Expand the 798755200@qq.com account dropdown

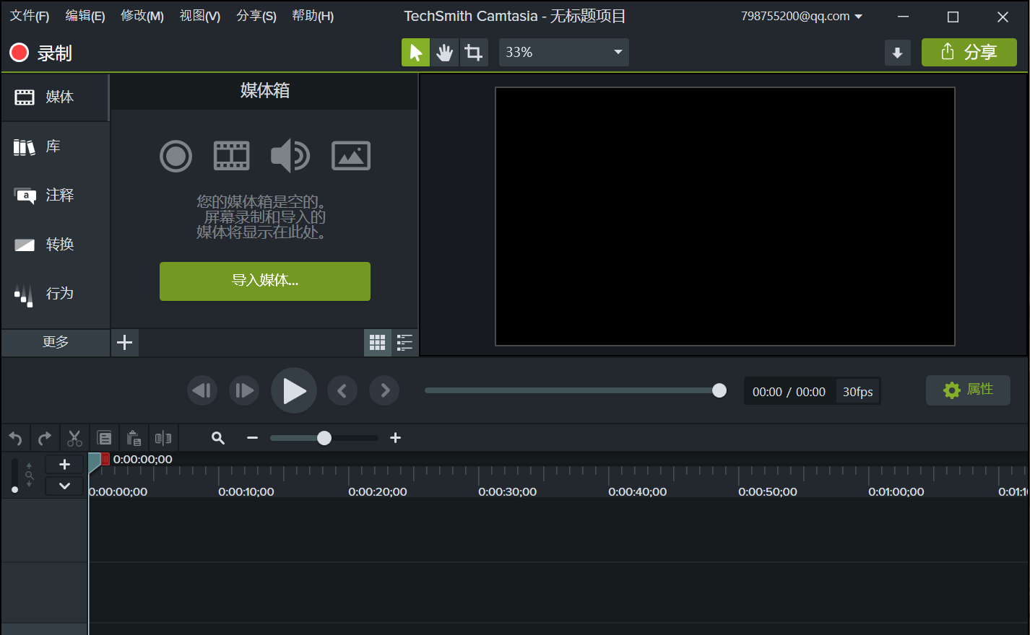pyautogui.click(x=802, y=16)
